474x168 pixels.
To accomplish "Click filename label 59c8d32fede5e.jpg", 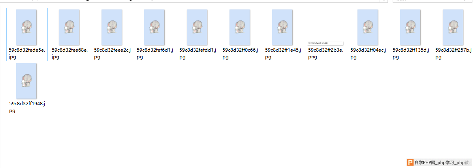I will (x=27, y=54).
